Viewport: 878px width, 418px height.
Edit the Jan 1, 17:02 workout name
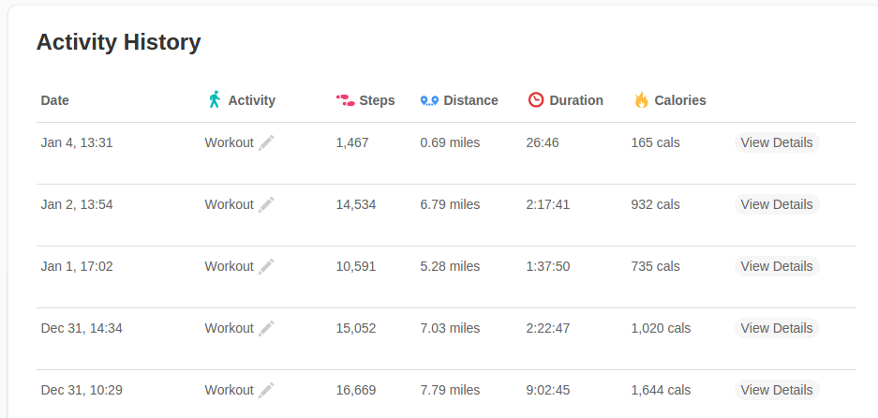click(x=266, y=266)
